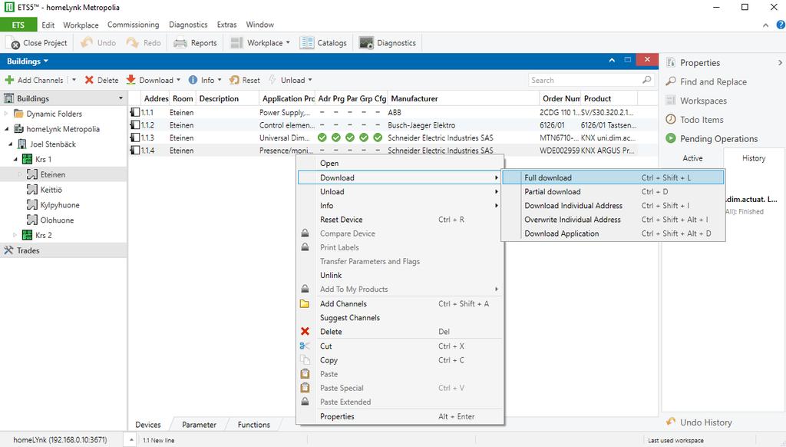Click device icon of row 1.1.3
786x447 pixels.
[x=135, y=137]
